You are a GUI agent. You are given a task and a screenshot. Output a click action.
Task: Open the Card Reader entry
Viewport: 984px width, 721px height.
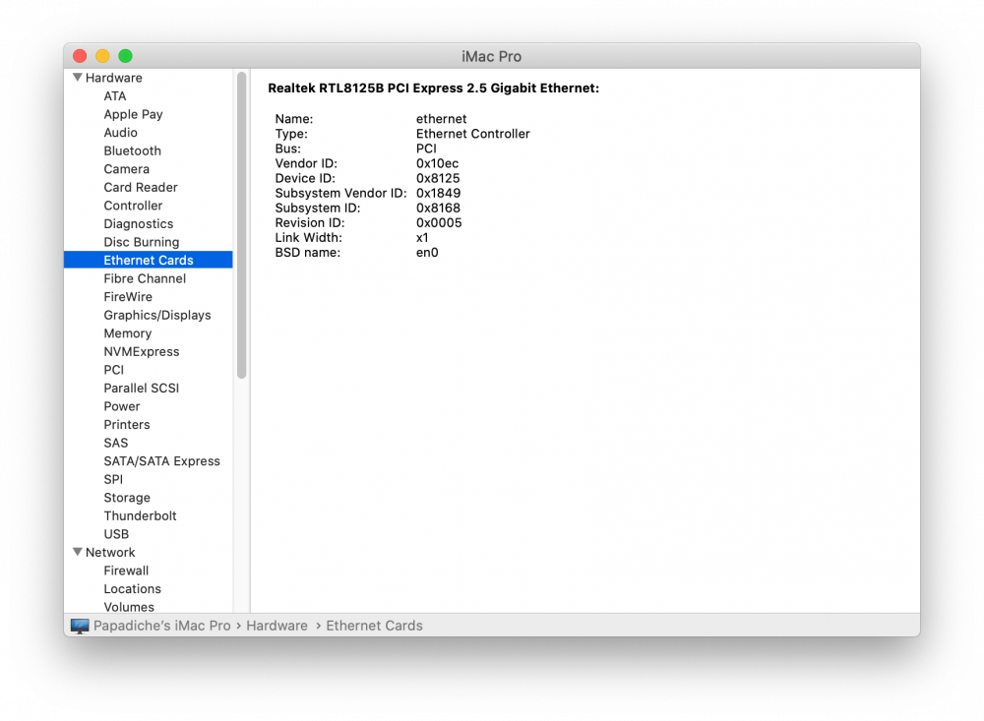tap(141, 187)
